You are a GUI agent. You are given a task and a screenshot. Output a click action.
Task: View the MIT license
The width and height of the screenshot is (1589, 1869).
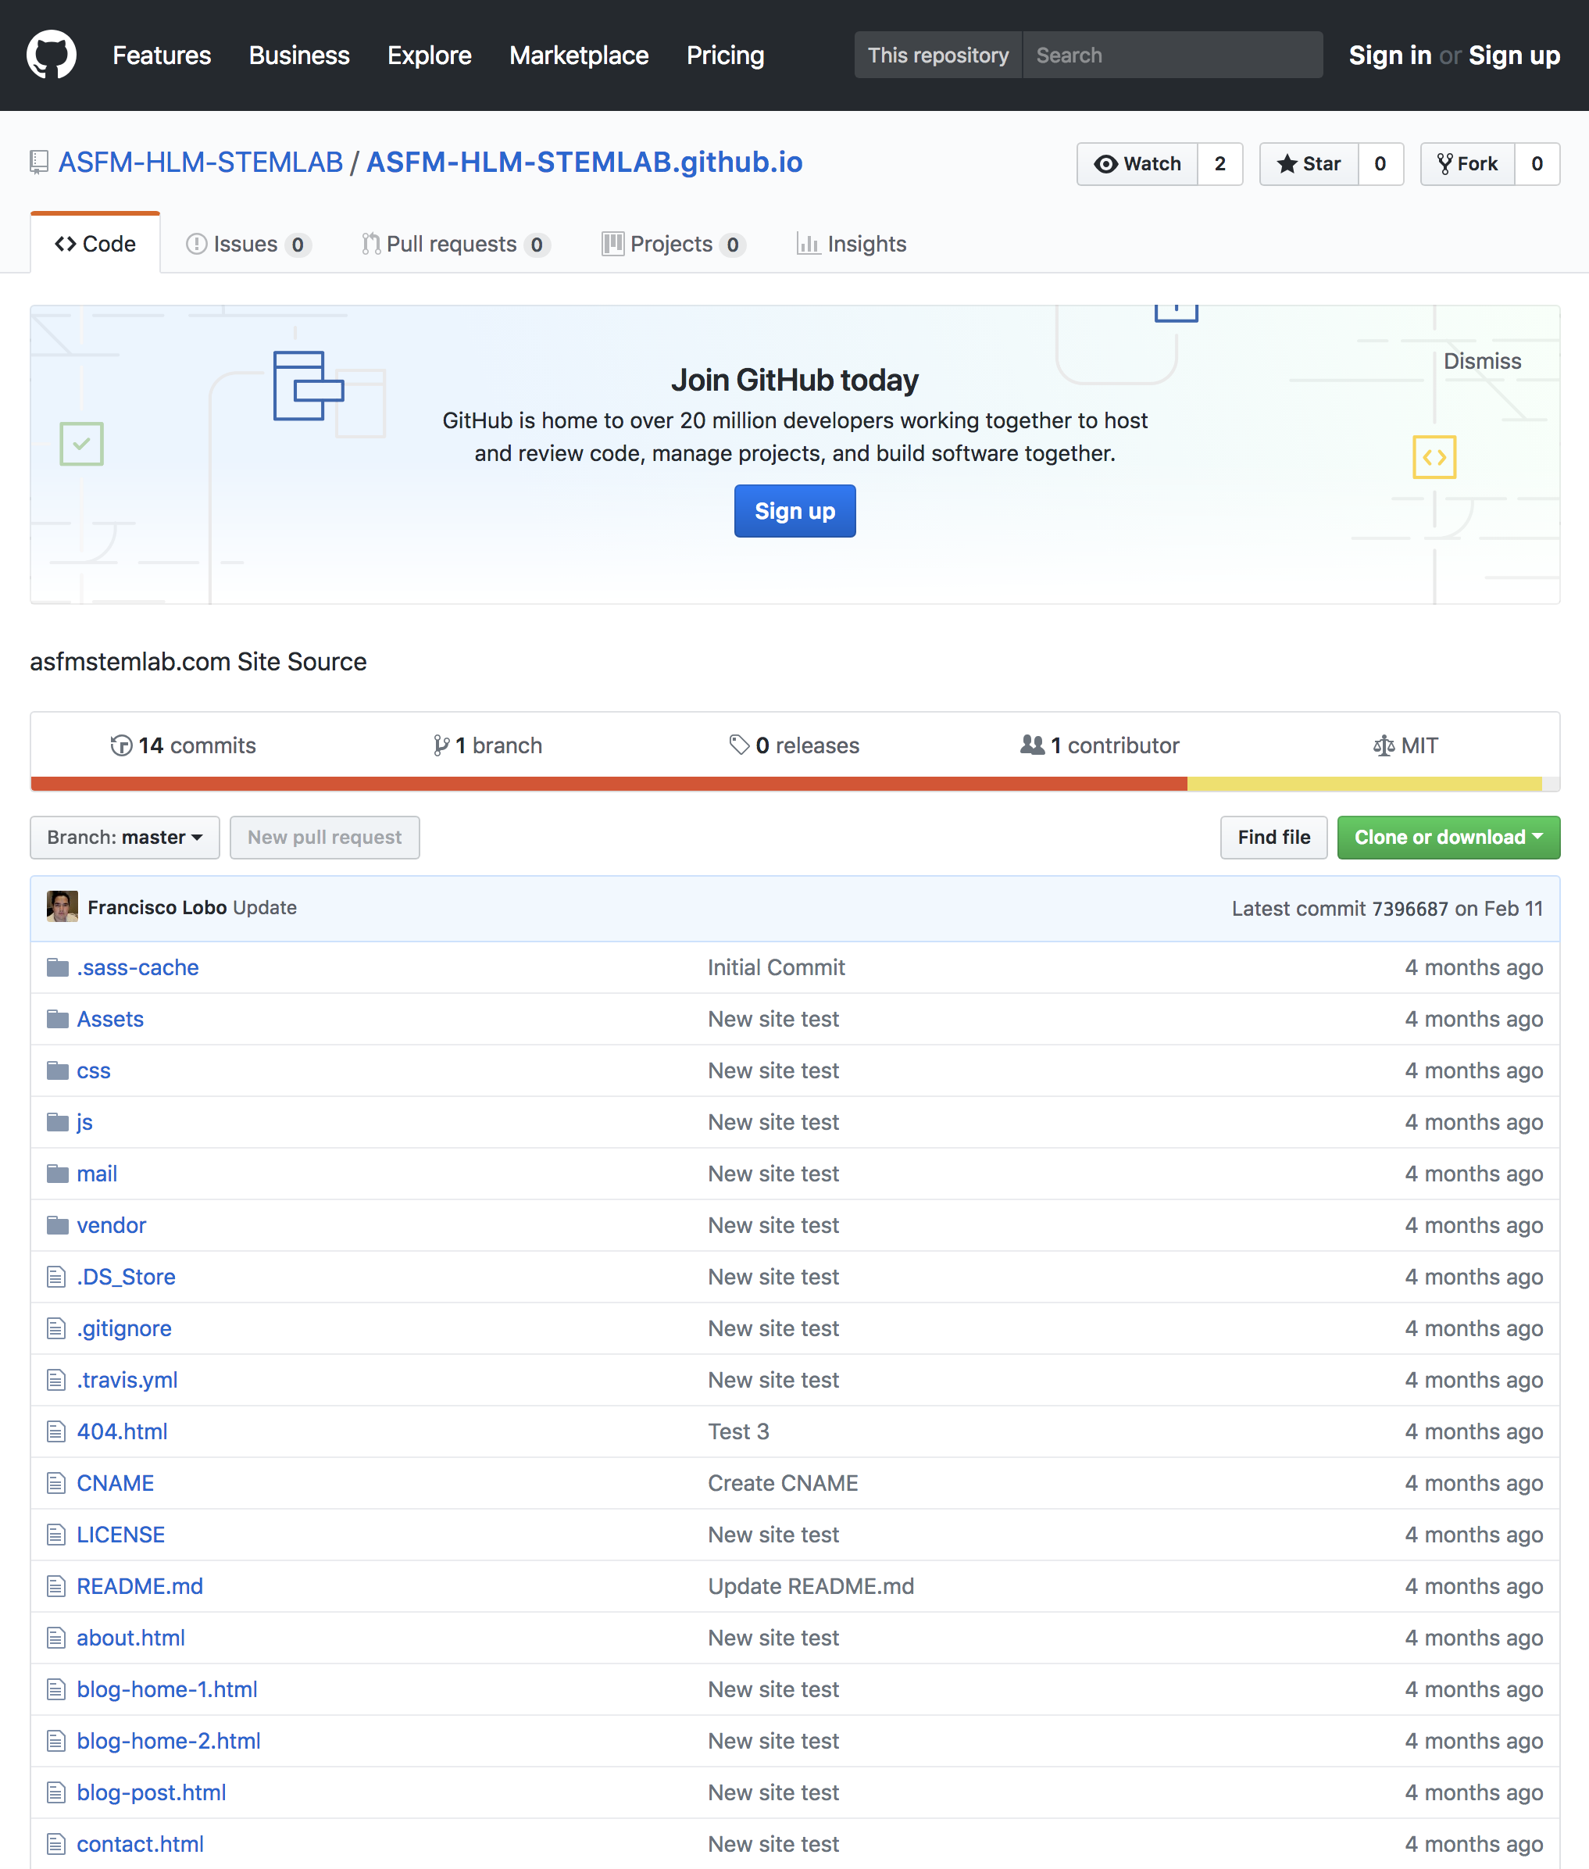pos(1405,745)
